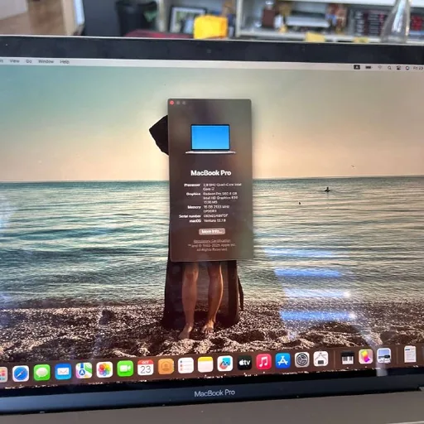
Task: Launch Messages from the Dock
Action: click(41, 373)
